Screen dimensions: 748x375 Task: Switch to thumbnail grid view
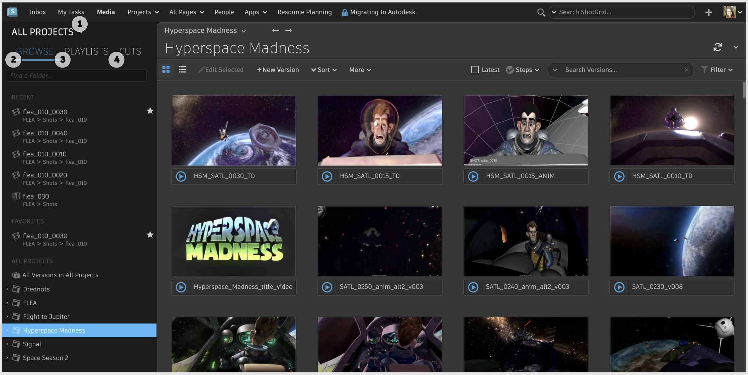[166, 70]
